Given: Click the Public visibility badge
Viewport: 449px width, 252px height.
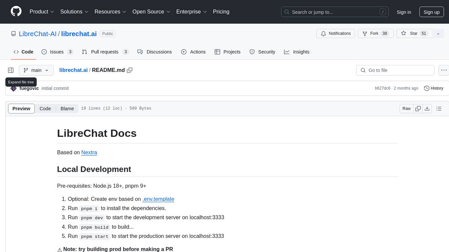Looking at the screenshot, I should click(108, 34).
